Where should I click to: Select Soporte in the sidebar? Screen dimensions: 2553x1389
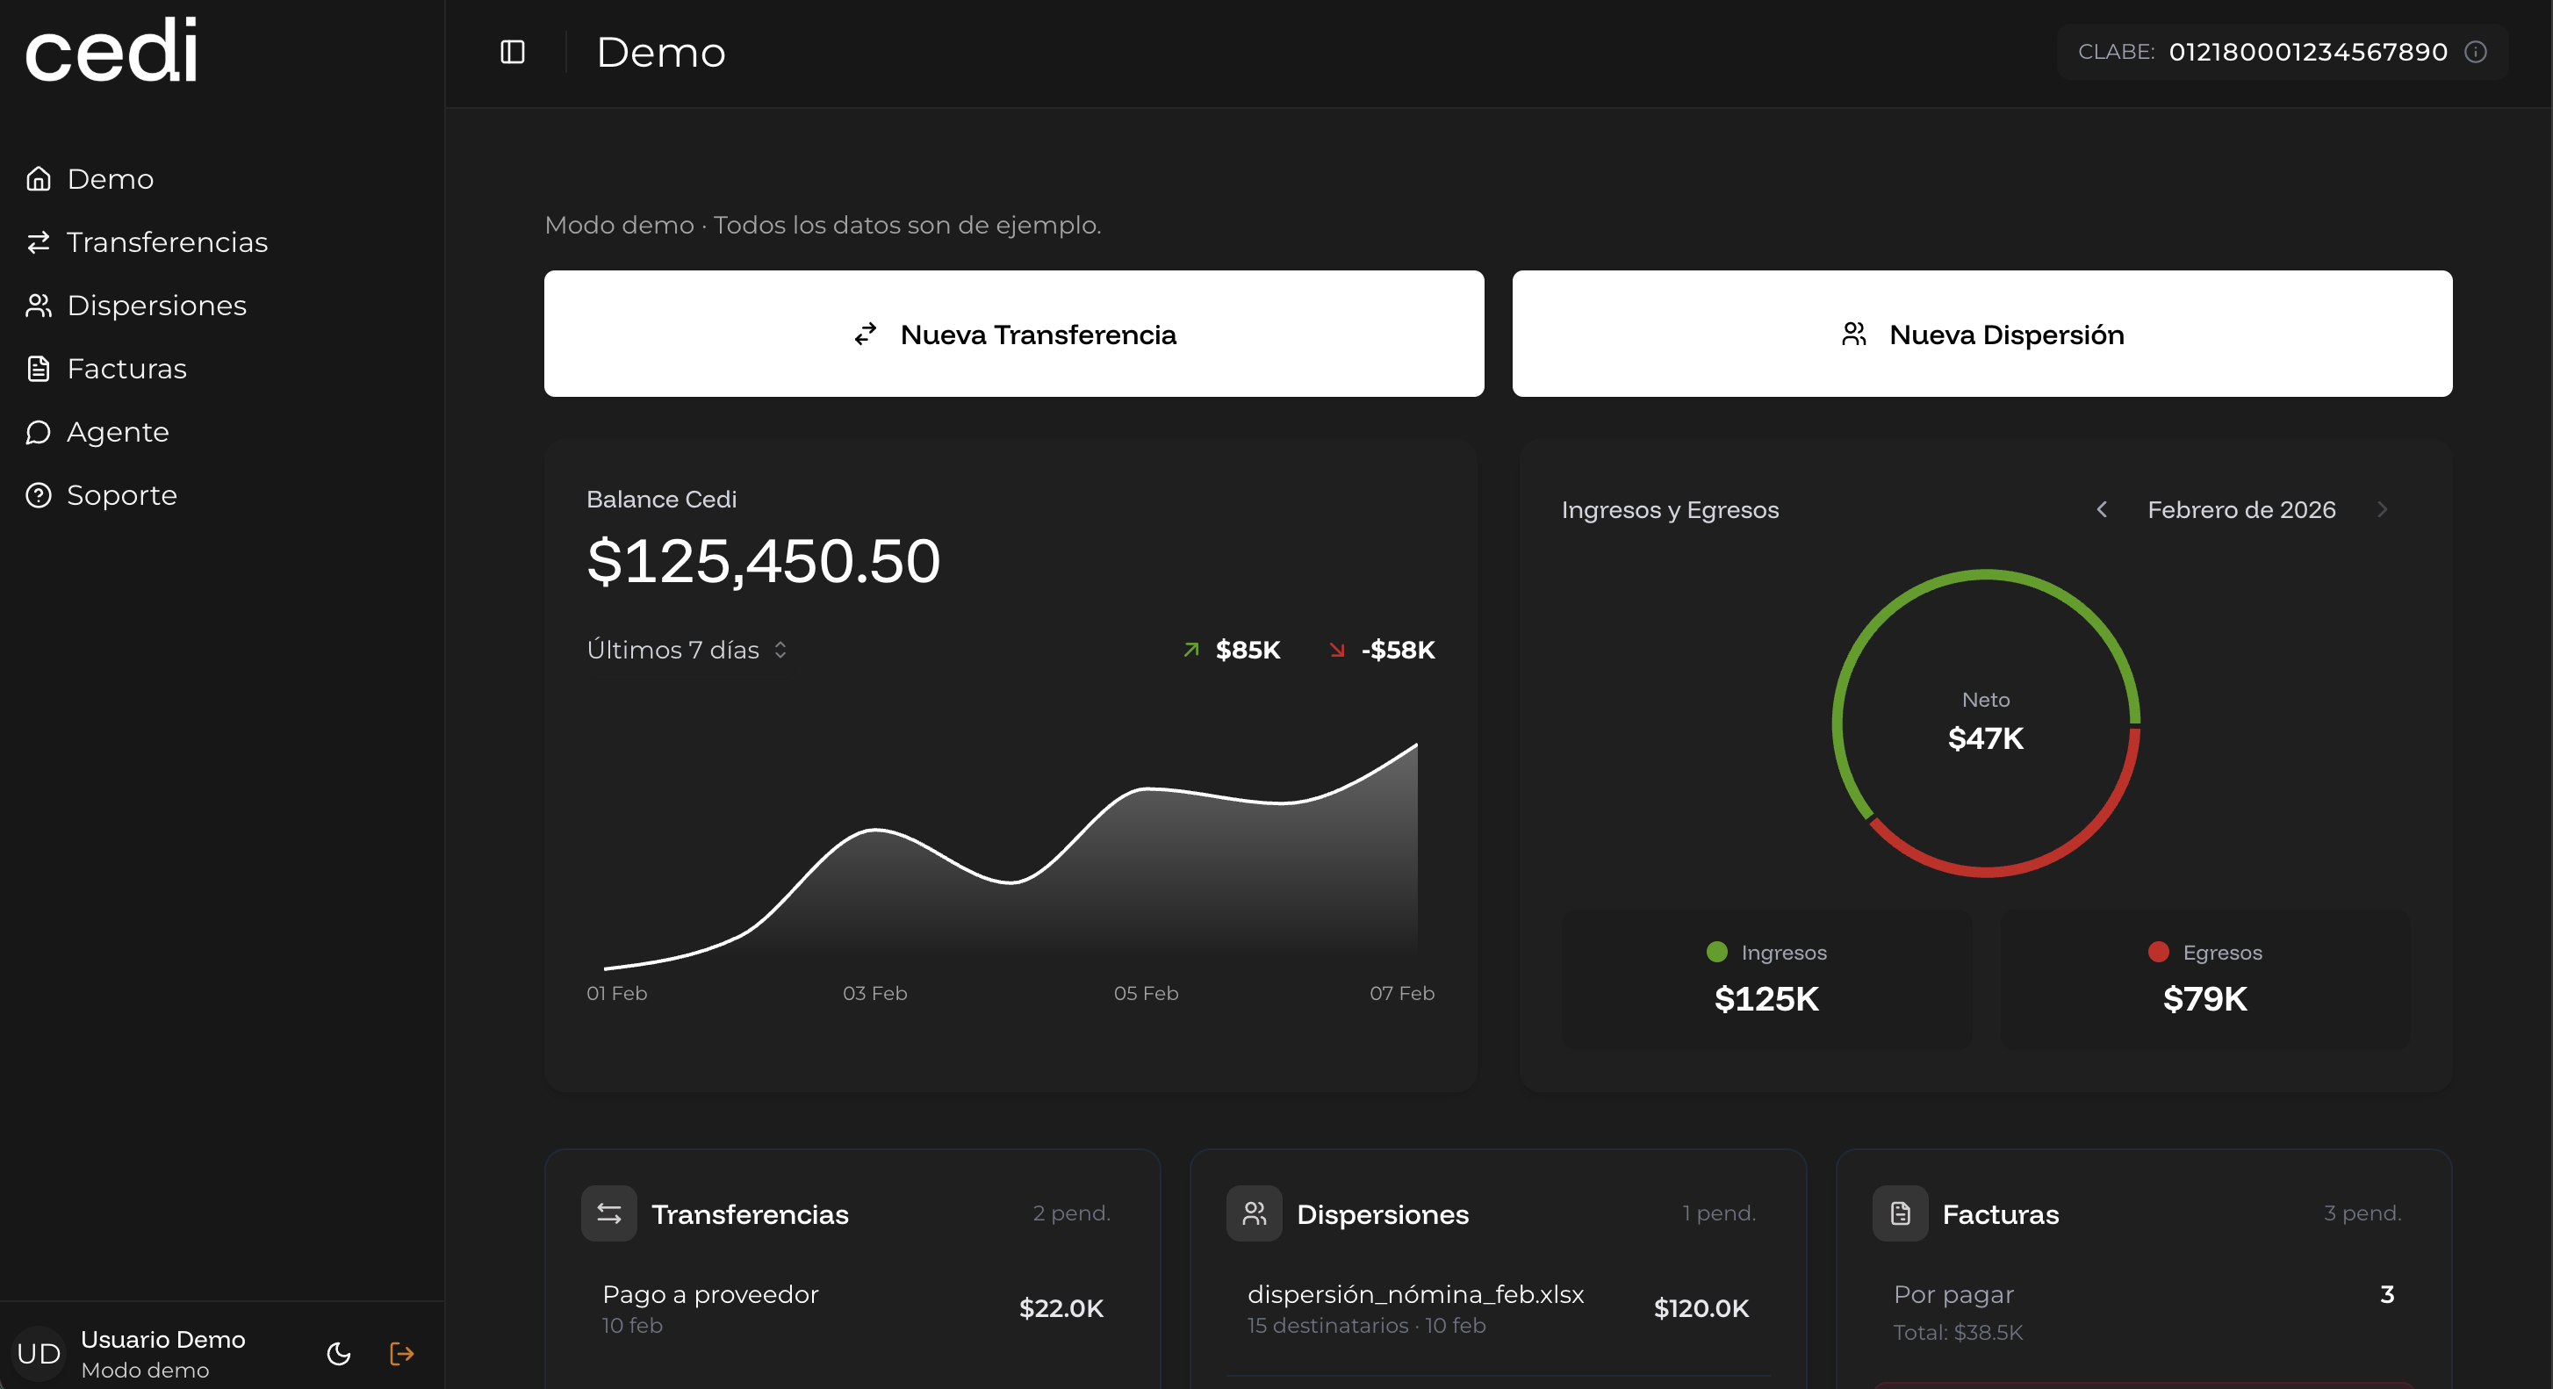coord(121,494)
